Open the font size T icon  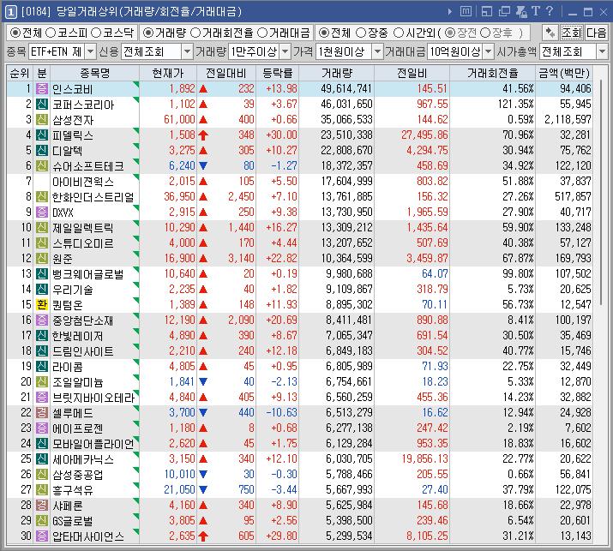click(x=536, y=11)
